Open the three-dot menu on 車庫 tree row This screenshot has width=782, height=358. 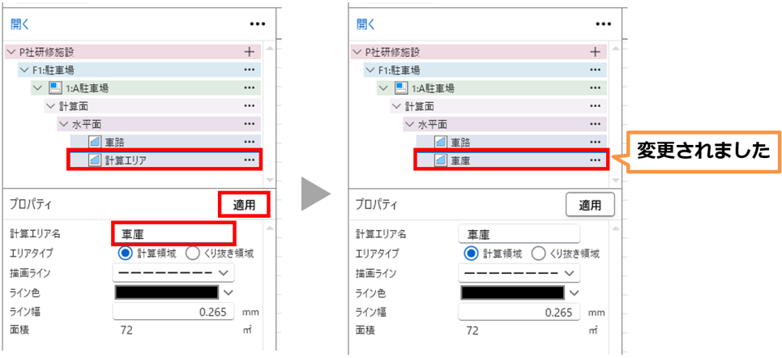(595, 160)
